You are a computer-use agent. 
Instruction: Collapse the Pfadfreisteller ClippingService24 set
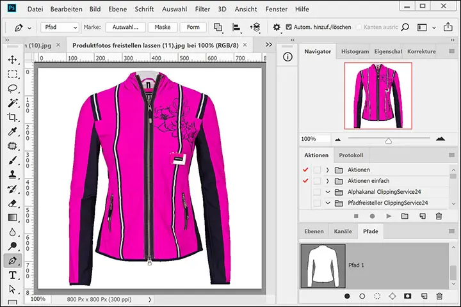pyautogui.click(x=328, y=203)
